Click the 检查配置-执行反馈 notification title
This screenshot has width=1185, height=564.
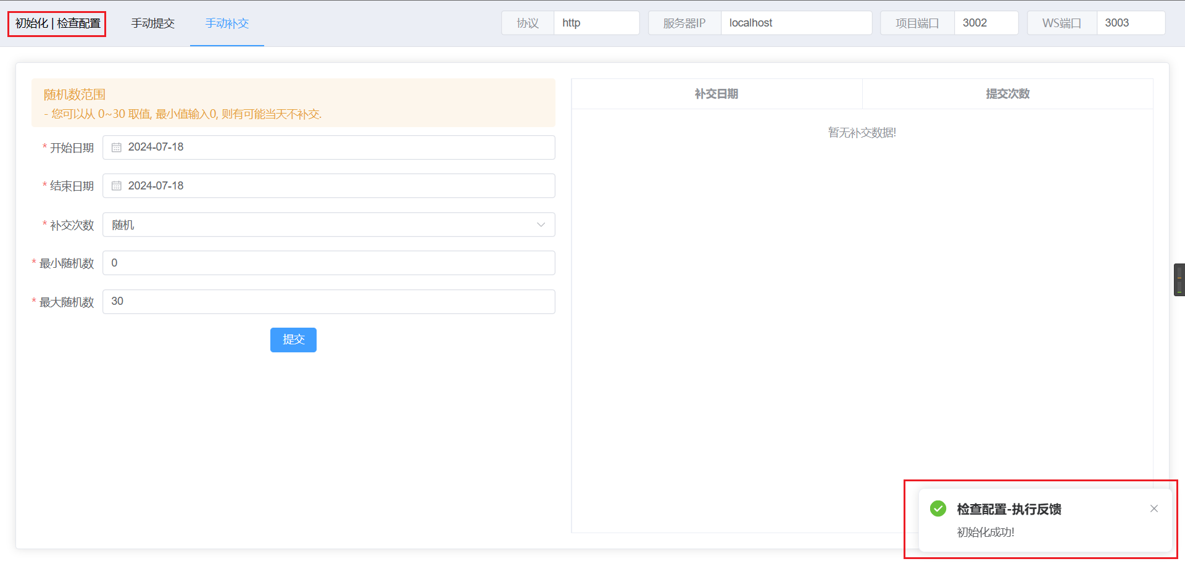[x=1009, y=509]
